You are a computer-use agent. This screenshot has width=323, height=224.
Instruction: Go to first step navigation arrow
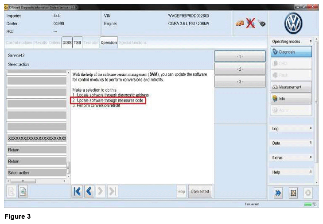77,192
